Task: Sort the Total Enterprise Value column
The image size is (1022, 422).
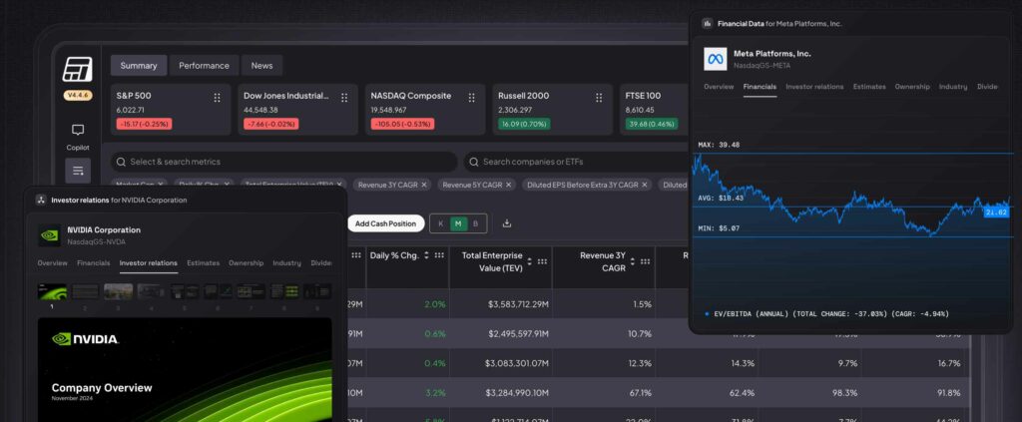Action: pos(528,262)
